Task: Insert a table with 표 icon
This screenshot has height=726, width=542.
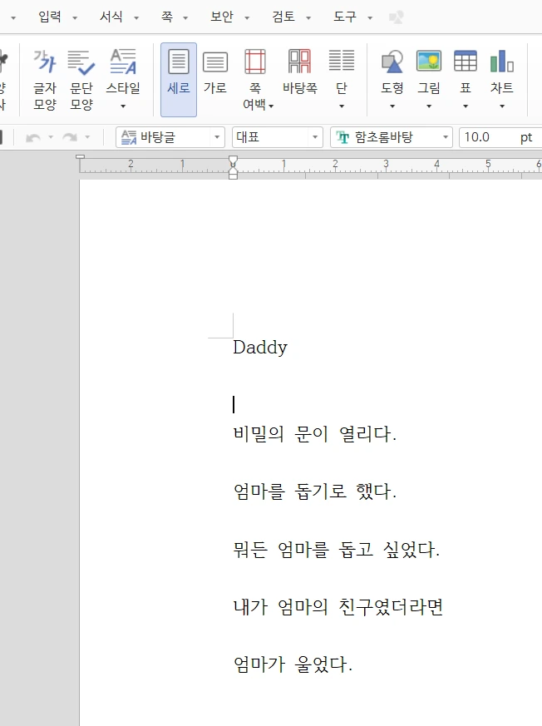Action: pyautogui.click(x=466, y=62)
